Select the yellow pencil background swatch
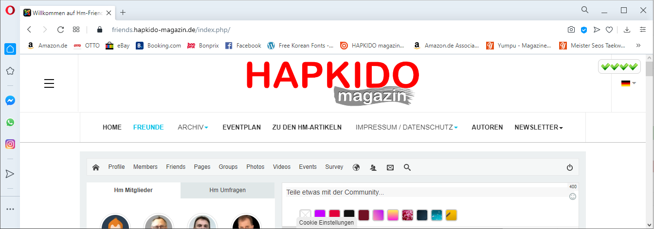The width and height of the screenshot is (654, 229). point(451,214)
